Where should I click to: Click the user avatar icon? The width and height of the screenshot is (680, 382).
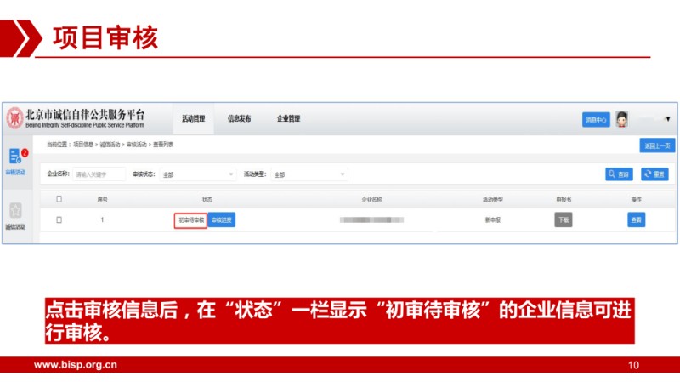click(x=622, y=119)
